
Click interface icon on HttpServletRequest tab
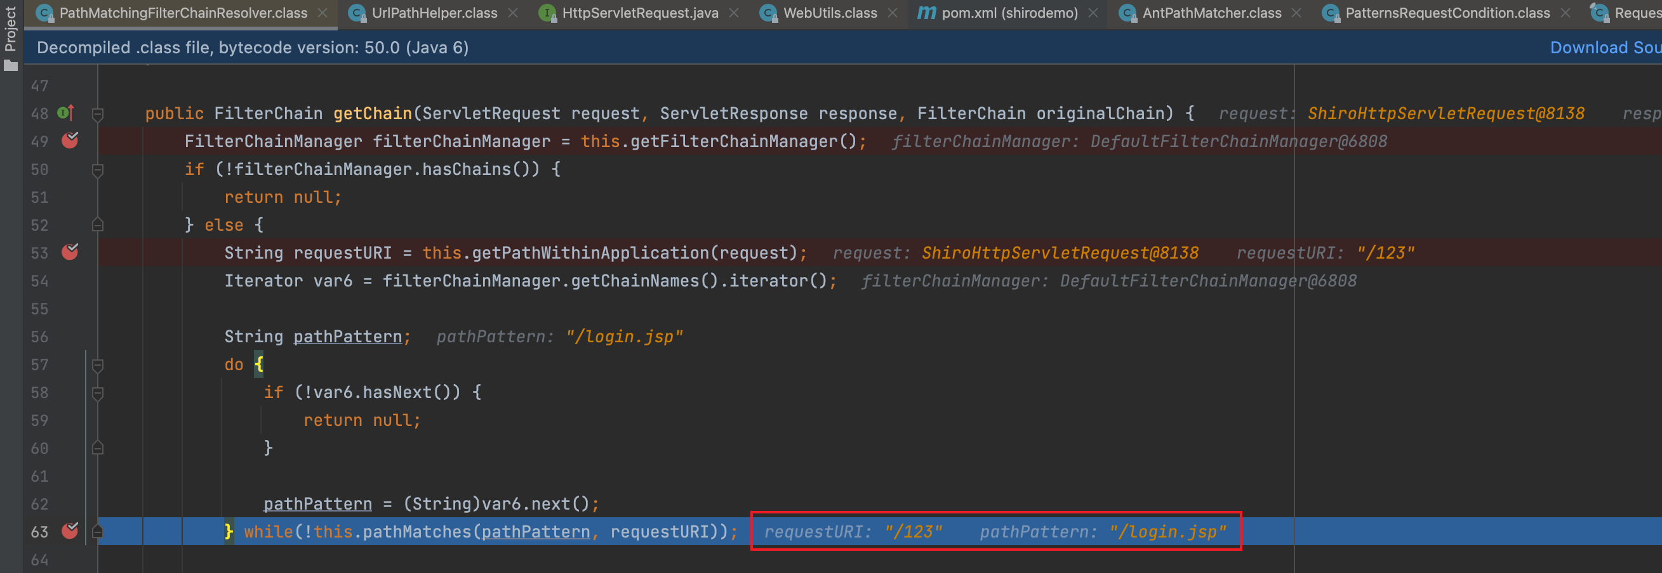[x=548, y=13]
